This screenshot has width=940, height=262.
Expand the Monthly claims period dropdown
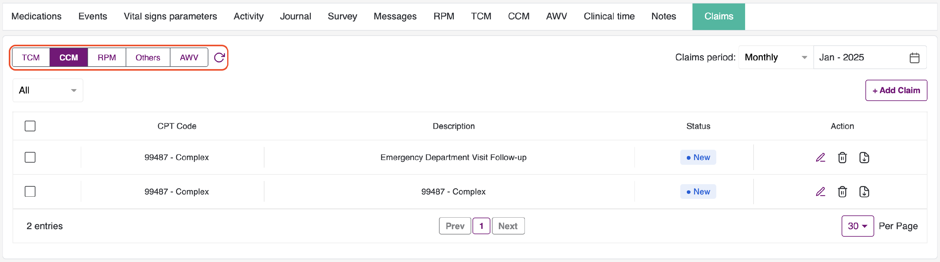[775, 58]
